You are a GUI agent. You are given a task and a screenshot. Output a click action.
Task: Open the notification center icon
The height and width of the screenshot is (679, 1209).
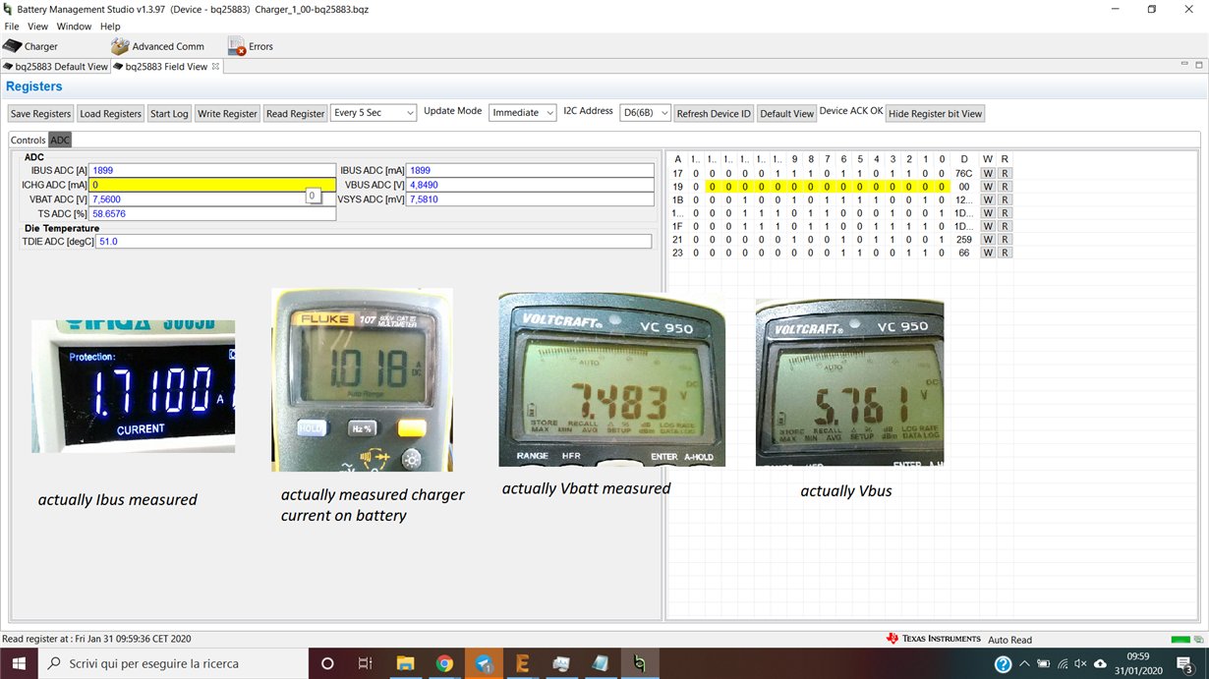coord(1185,665)
